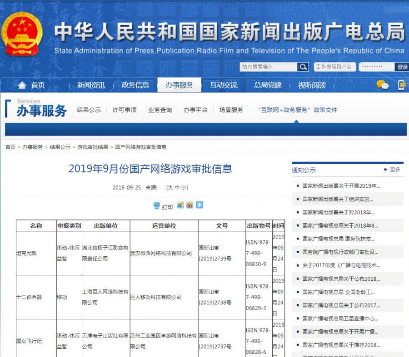409x357 pixels.
Task: Open notice 关于2017年度《广播与电视技术...
Action: 341,265
